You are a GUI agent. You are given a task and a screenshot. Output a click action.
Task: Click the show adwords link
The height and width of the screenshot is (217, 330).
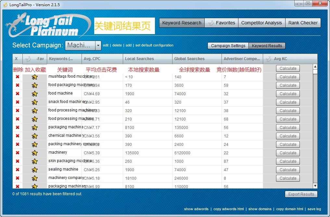click(196, 209)
